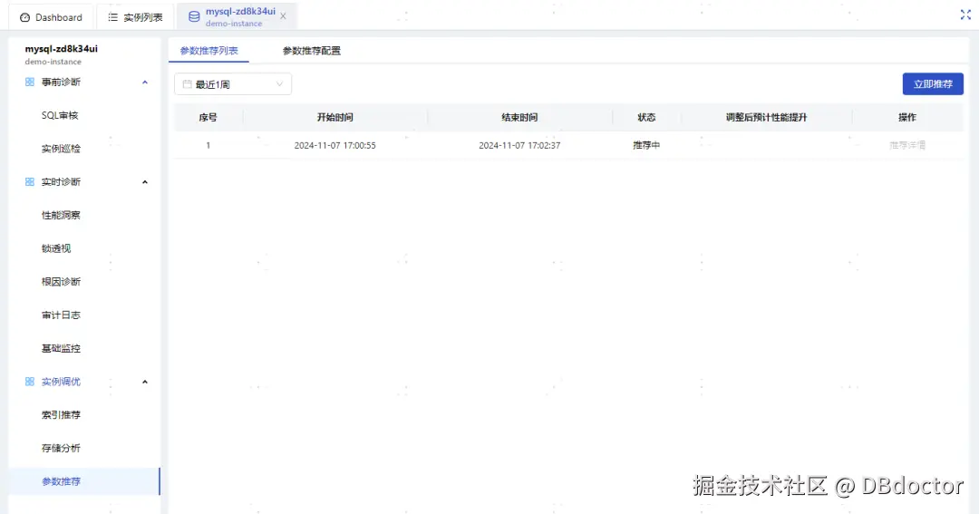979x514 pixels.
Task: Open 实例巡检 in the sidebar
Action: 61,149
